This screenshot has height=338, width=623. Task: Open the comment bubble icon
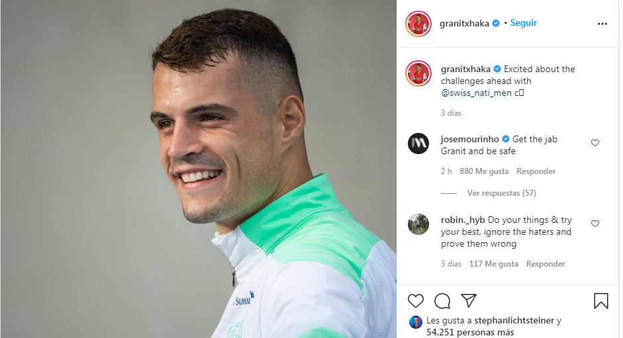tap(442, 301)
